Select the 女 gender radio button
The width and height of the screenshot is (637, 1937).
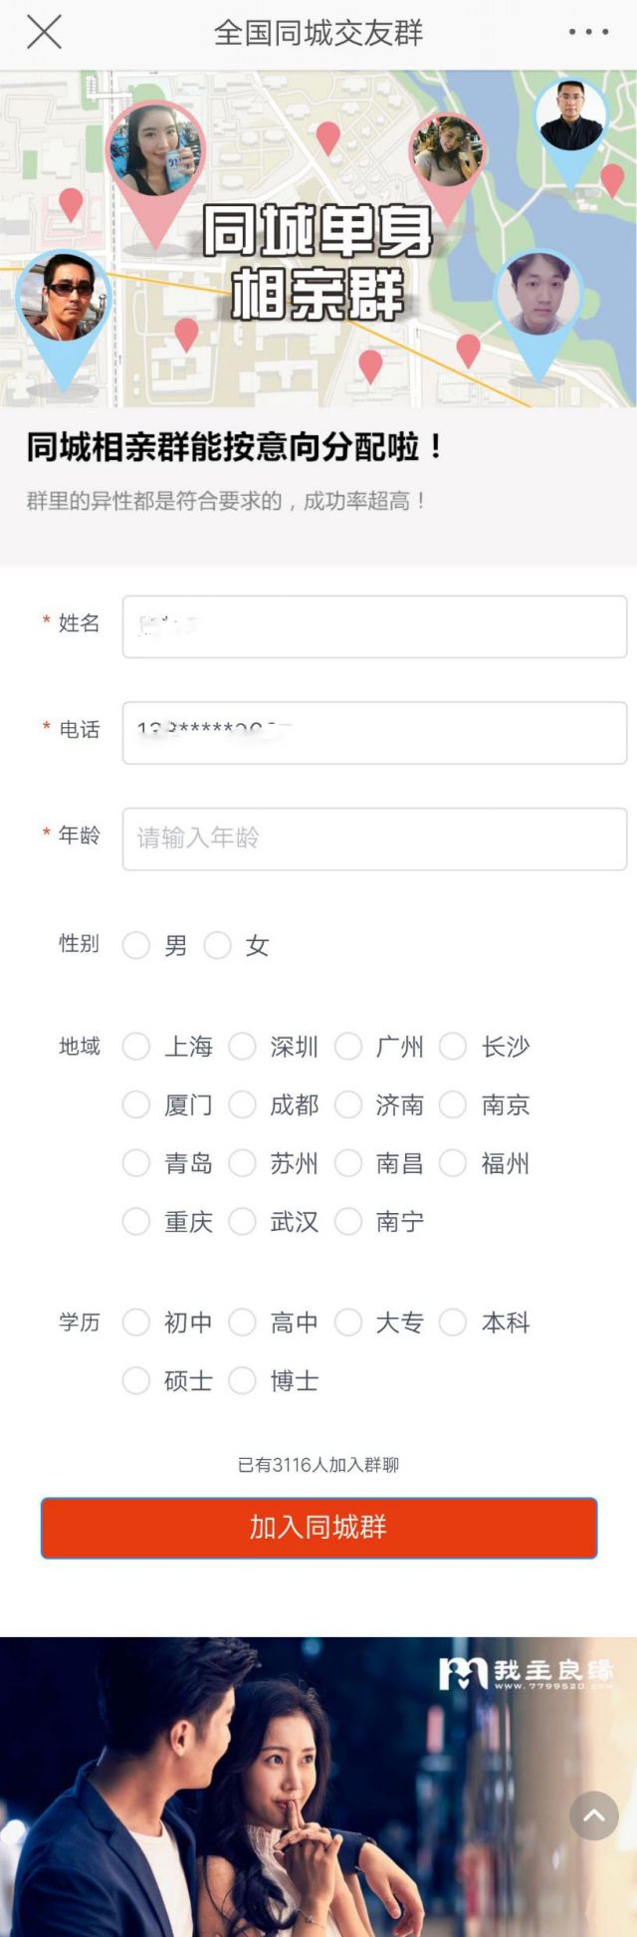pyautogui.click(x=218, y=945)
